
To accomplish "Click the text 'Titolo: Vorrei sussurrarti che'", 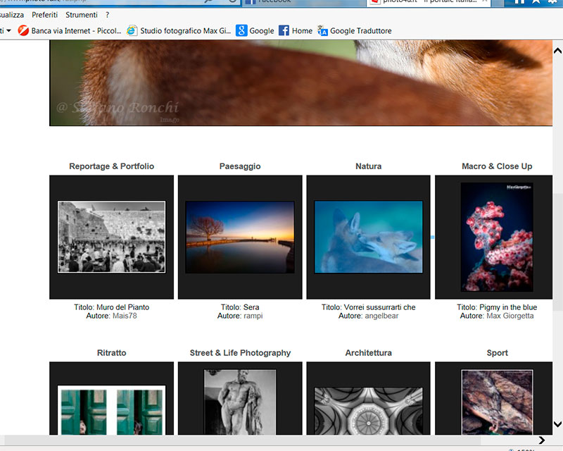I will 368,307.
